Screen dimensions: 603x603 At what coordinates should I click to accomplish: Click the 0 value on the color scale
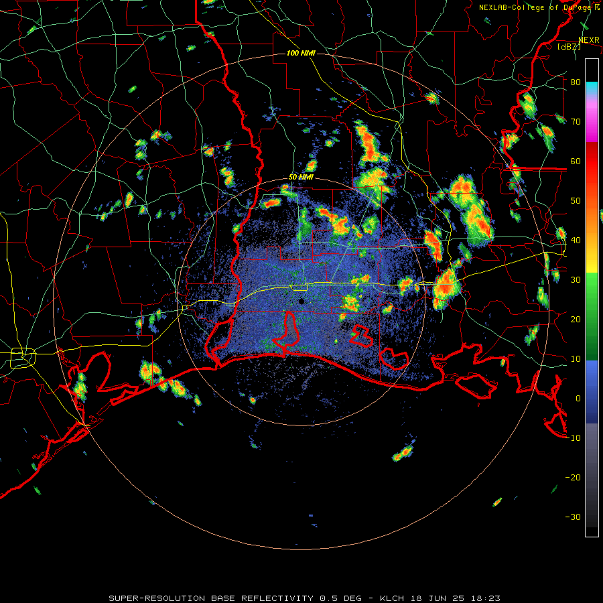tap(578, 398)
